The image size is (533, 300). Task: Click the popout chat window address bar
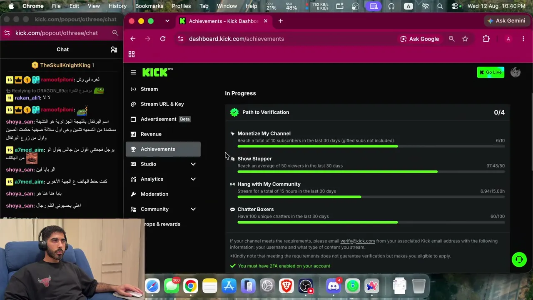62,33
